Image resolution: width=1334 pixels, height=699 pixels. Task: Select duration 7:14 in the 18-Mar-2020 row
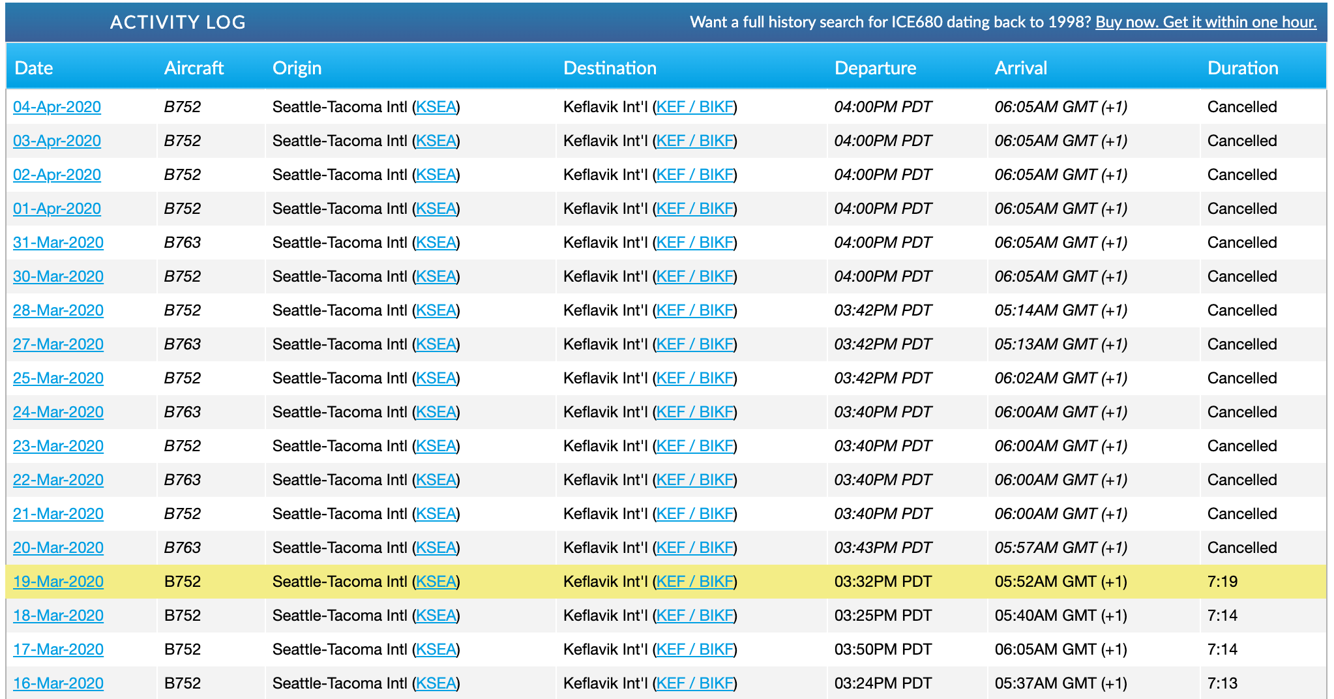point(1223,616)
